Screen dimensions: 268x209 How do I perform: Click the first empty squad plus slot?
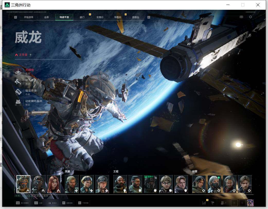tap(234, 203)
